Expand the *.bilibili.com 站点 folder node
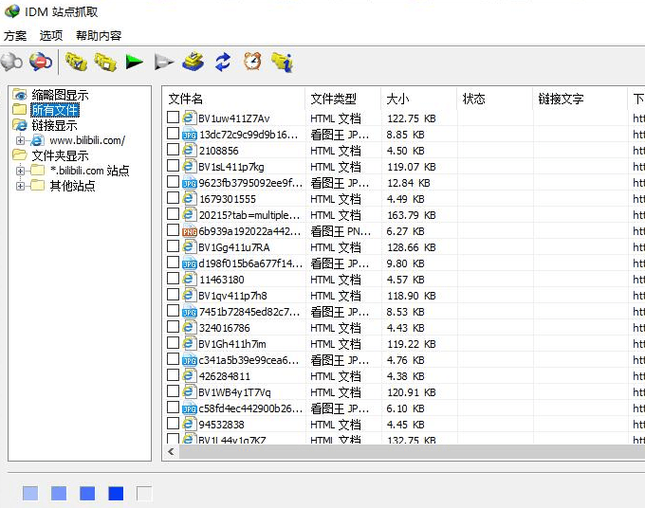 [20, 171]
